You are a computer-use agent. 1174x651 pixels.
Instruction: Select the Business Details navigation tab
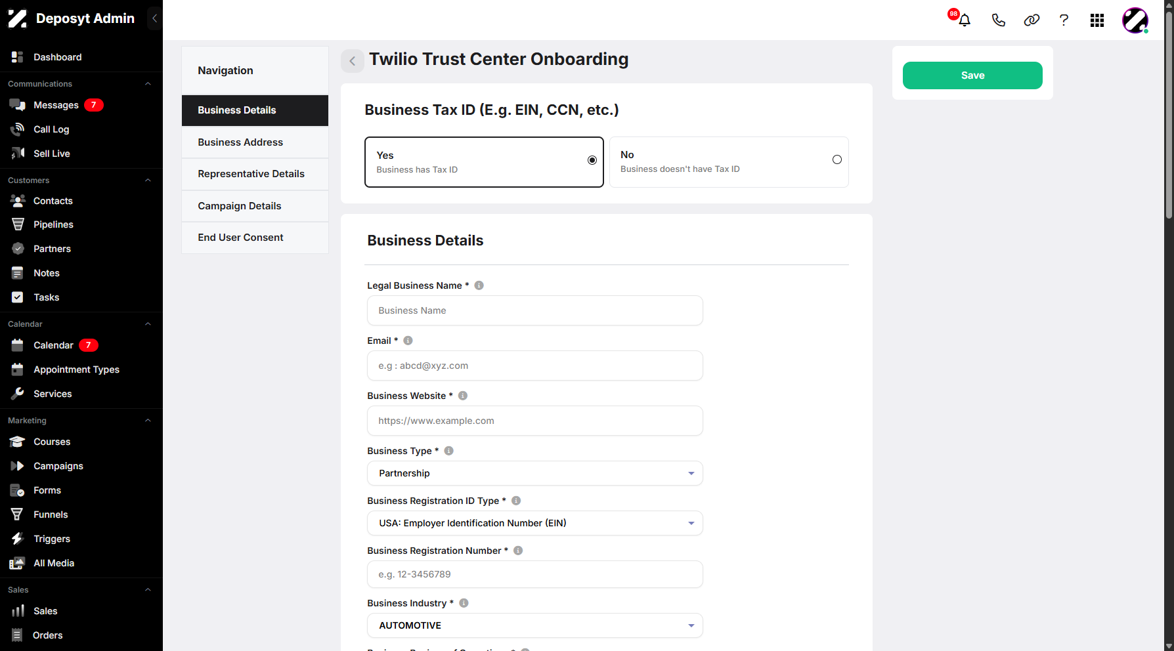[255, 110]
